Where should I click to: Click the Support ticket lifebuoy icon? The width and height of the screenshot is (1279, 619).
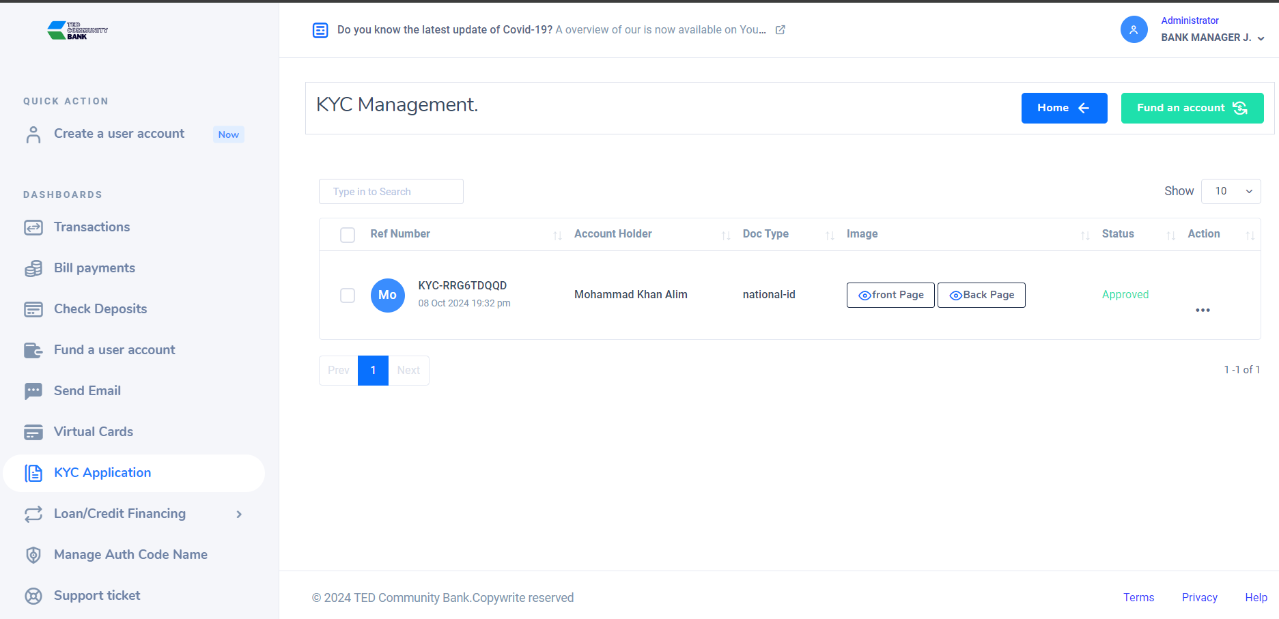point(33,596)
